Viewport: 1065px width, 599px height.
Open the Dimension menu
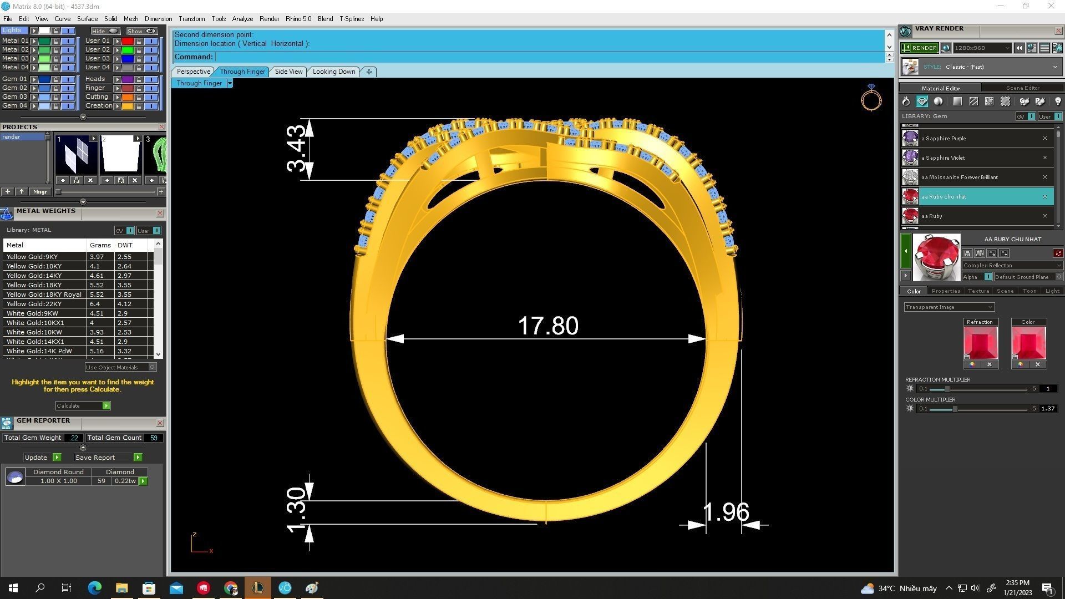click(158, 19)
